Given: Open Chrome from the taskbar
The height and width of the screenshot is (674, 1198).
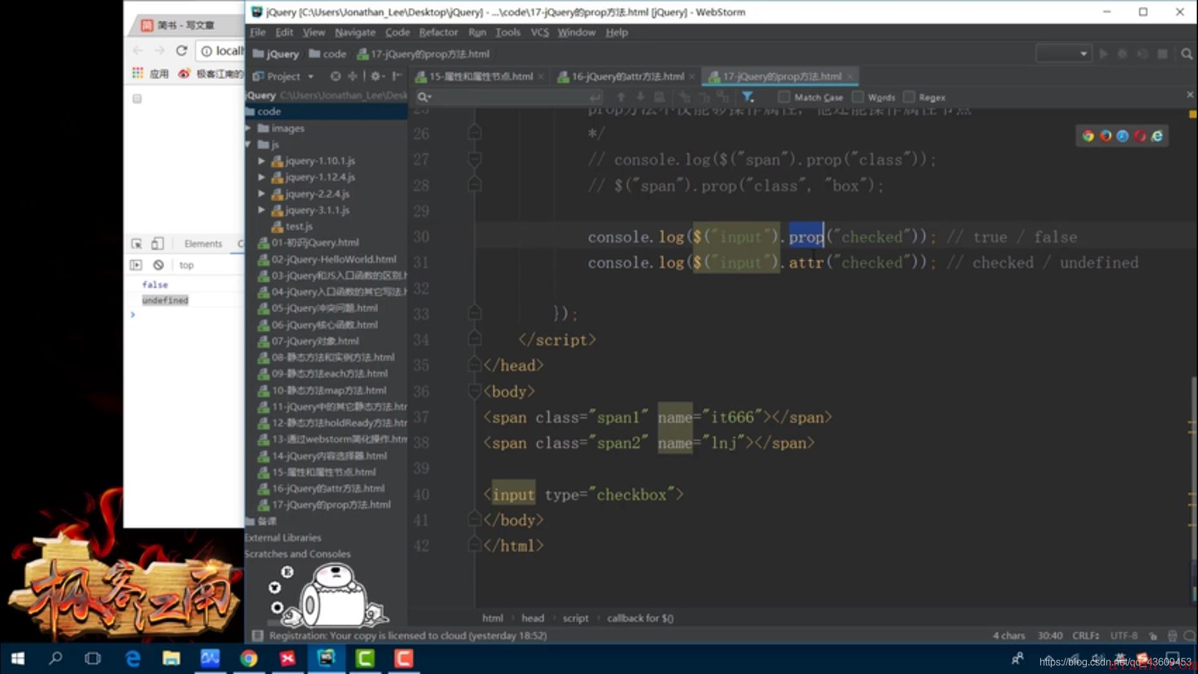Looking at the screenshot, I should (x=248, y=658).
